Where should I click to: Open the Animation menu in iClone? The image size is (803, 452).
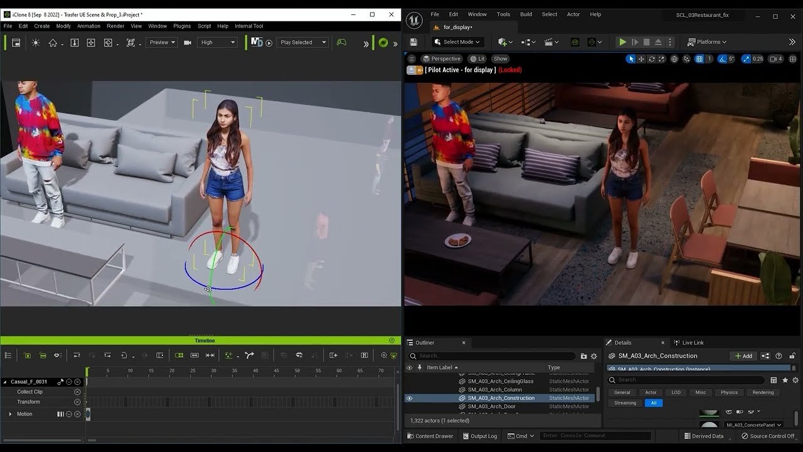pyautogui.click(x=88, y=26)
